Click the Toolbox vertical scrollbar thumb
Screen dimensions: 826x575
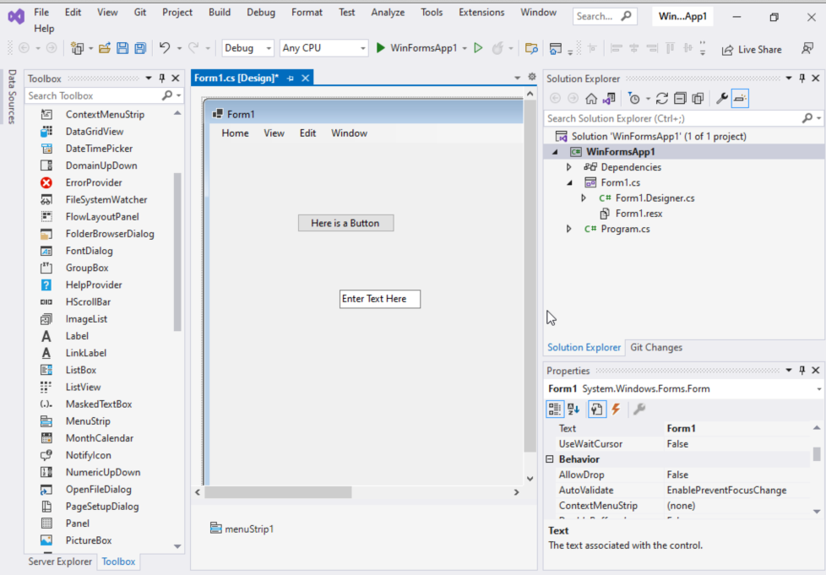(x=177, y=252)
